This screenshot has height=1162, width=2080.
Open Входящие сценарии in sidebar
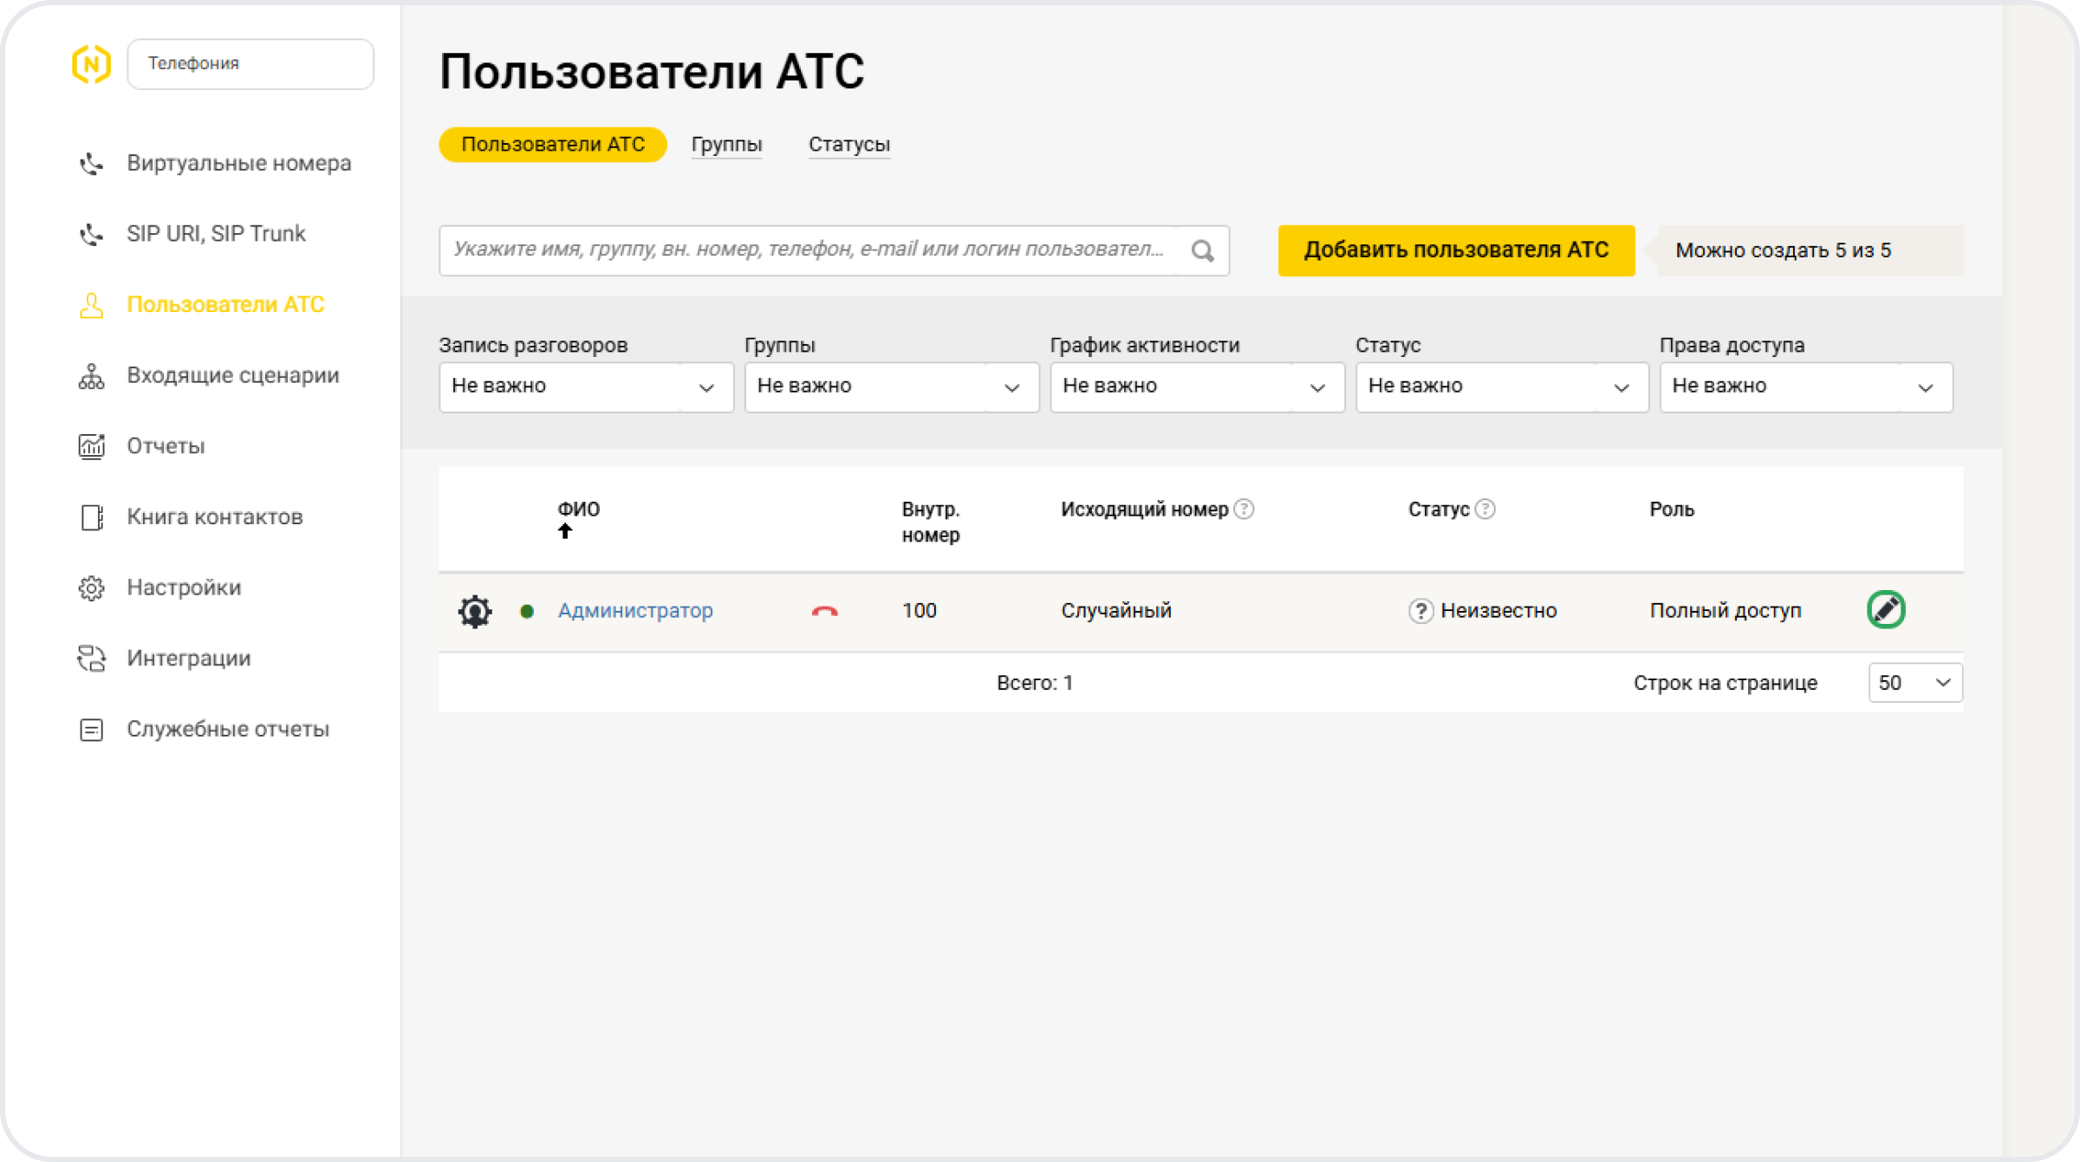[x=232, y=375]
